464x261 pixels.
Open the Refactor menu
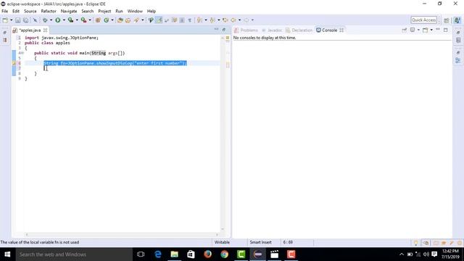tap(49, 11)
